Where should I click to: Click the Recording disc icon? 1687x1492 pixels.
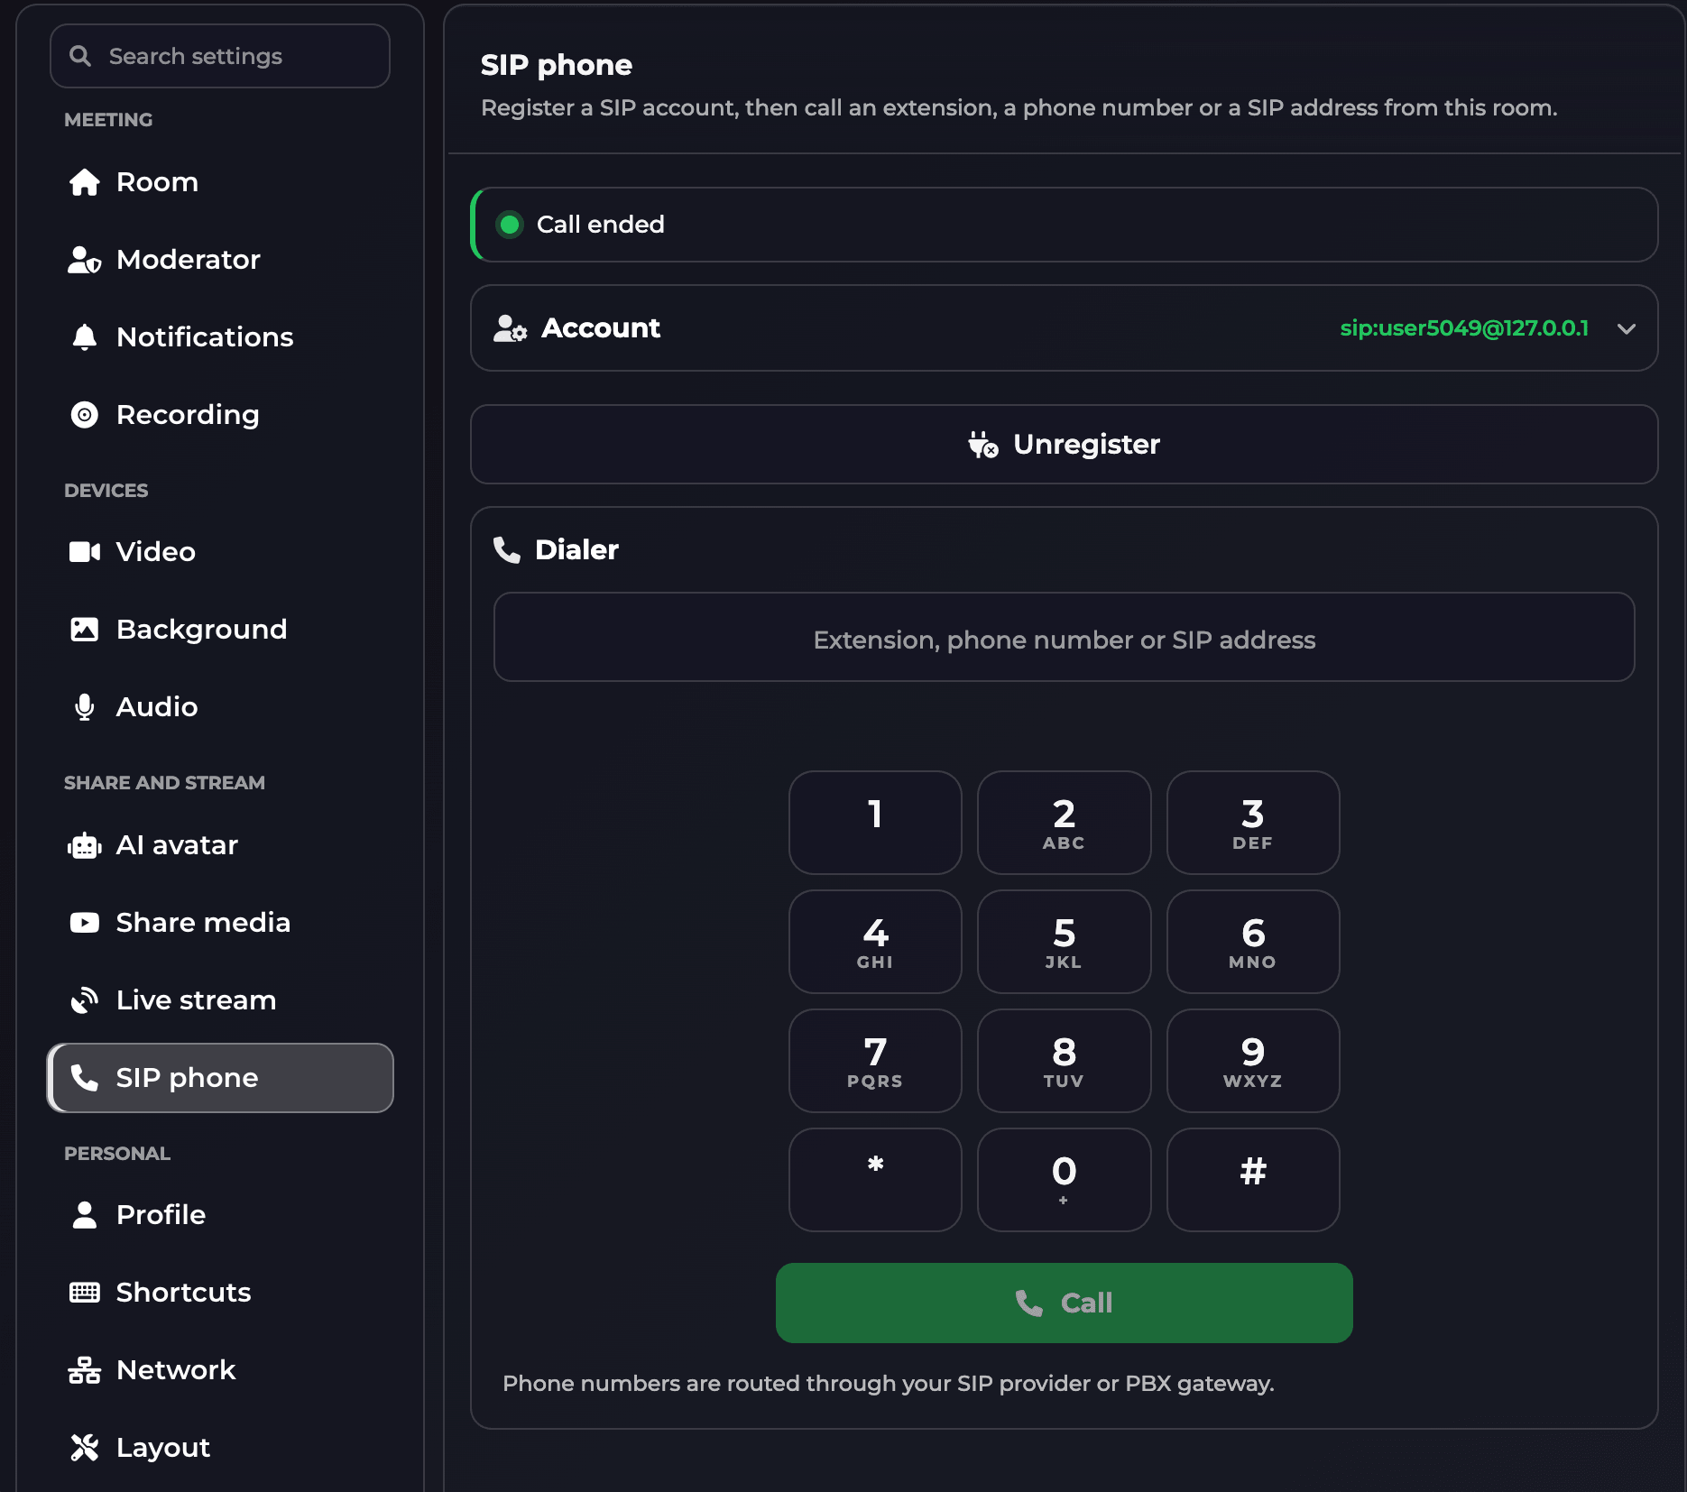[85, 415]
